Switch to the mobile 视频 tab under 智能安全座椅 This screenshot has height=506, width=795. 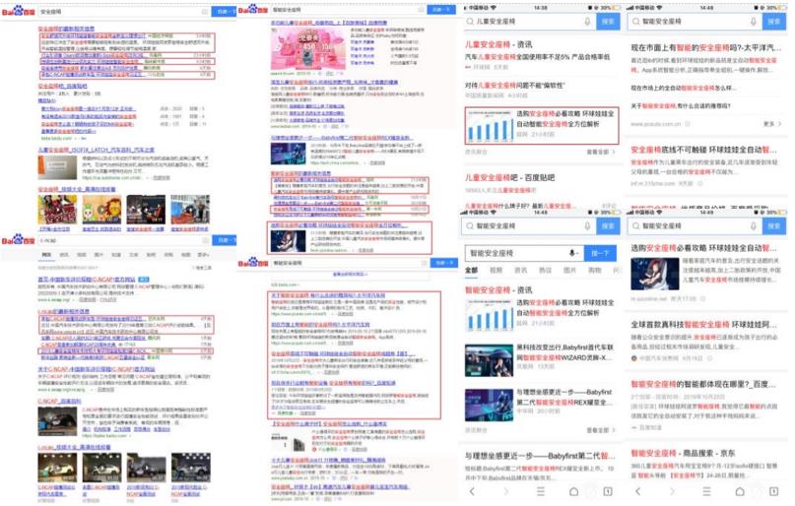496,270
